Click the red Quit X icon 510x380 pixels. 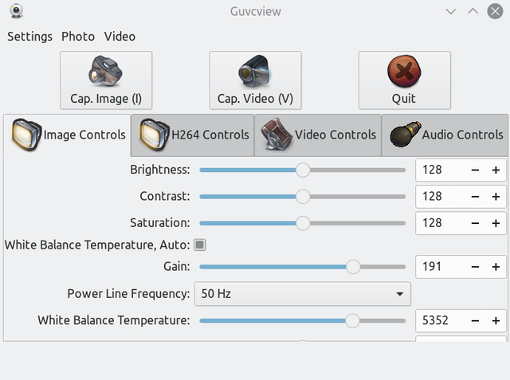(x=404, y=71)
